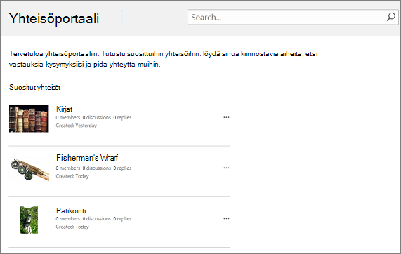This screenshot has width=401, height=254.
Task: Click the 'Created: Yesterday' text under Kirjat
Action: click(x=77, y=126)
